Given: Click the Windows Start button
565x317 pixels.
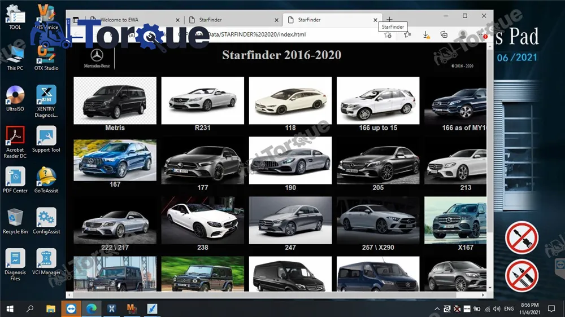Looking at the screenshot, I should click(x=10, y=309).
